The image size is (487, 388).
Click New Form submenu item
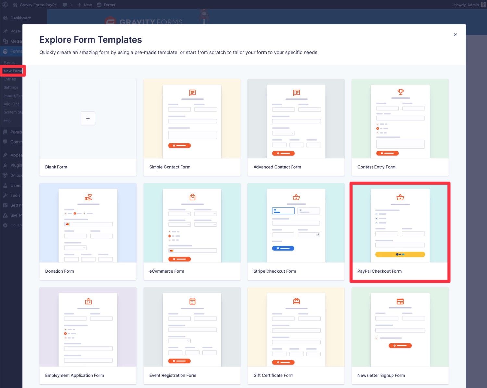pyautogui.click(x=13, y=71)
